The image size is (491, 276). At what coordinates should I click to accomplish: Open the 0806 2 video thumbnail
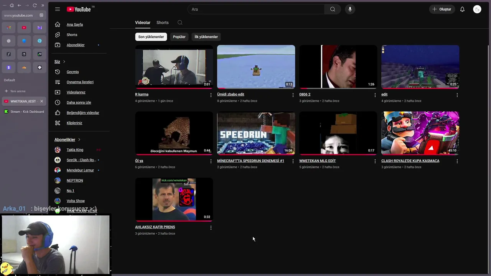pos(338,67)
